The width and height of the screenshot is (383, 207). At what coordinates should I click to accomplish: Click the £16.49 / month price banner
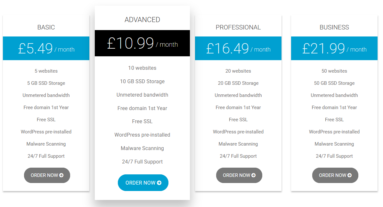click(x=238, y=48)
